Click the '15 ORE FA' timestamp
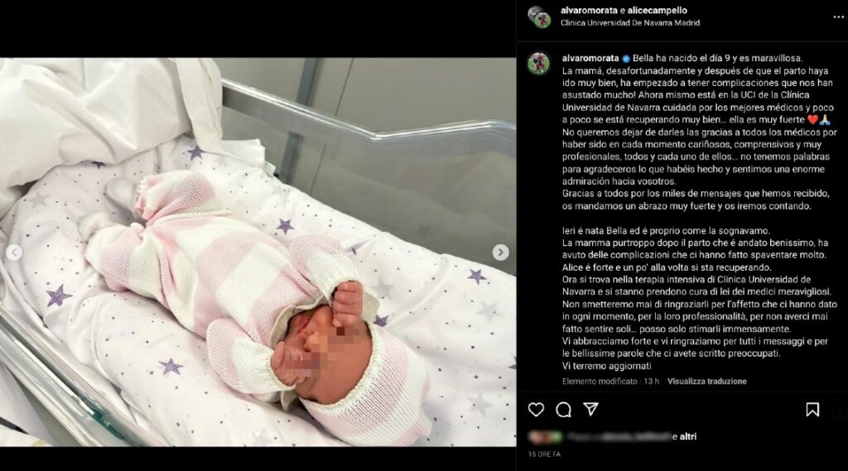The width and height of the screenshot is (848, 471). (x=545, y=454)
